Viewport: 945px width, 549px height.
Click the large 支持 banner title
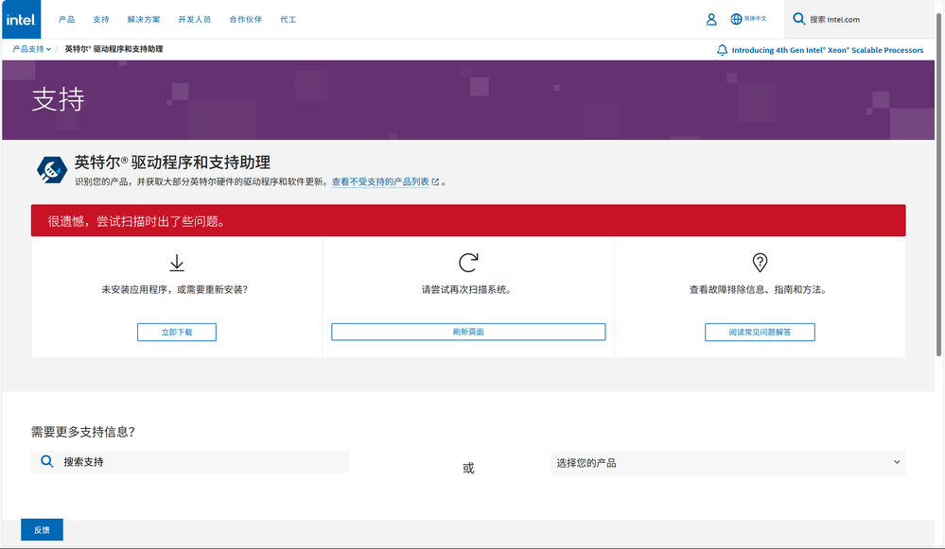(x=58, y=99)
